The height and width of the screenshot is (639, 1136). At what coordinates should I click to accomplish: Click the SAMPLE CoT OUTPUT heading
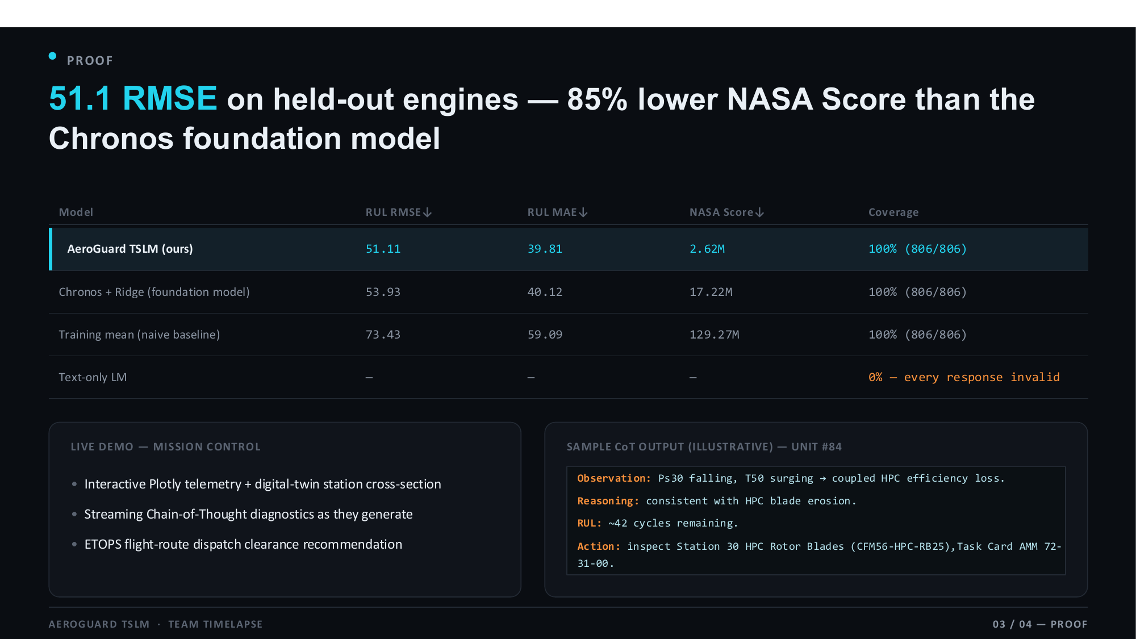point(704,447)
